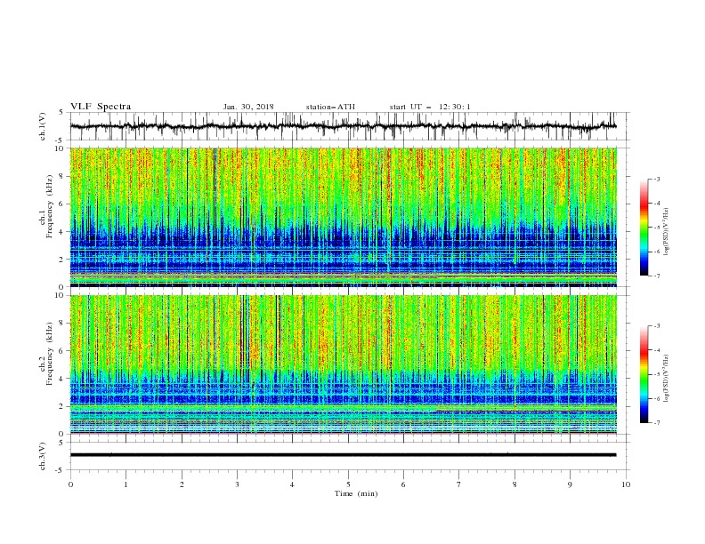Click the ch.1 voltage waveform trace panel
Screen dimensions: 705x544
coord(349,126)
